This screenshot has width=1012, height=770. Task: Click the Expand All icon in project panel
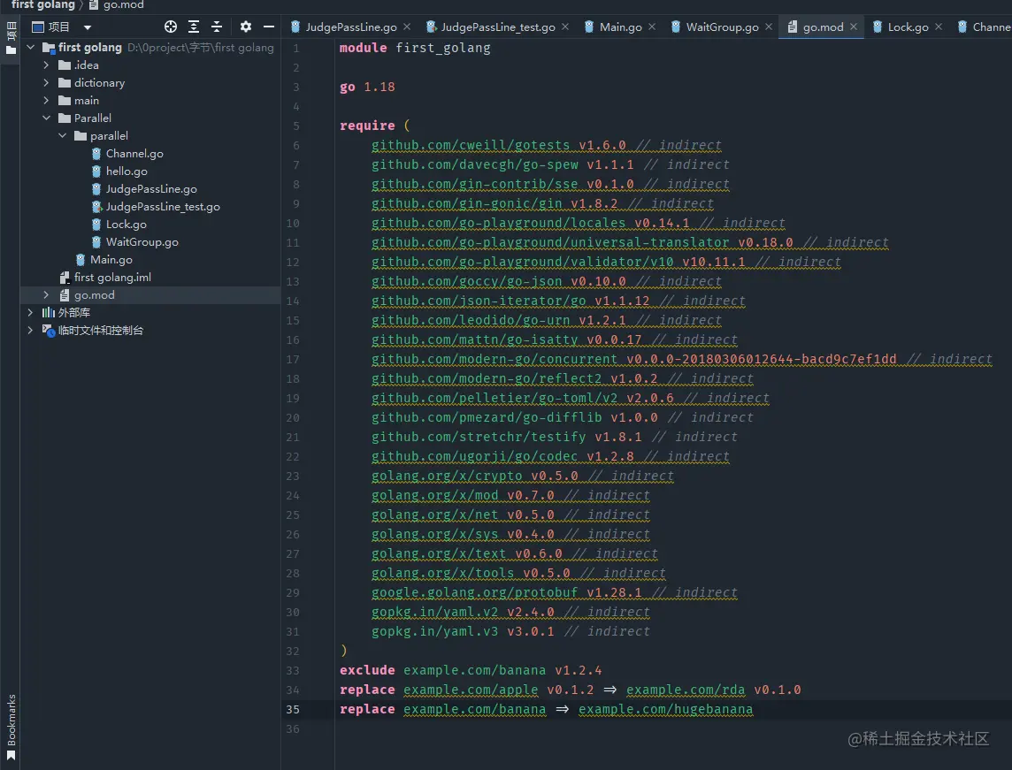click(x=194, y=27)
